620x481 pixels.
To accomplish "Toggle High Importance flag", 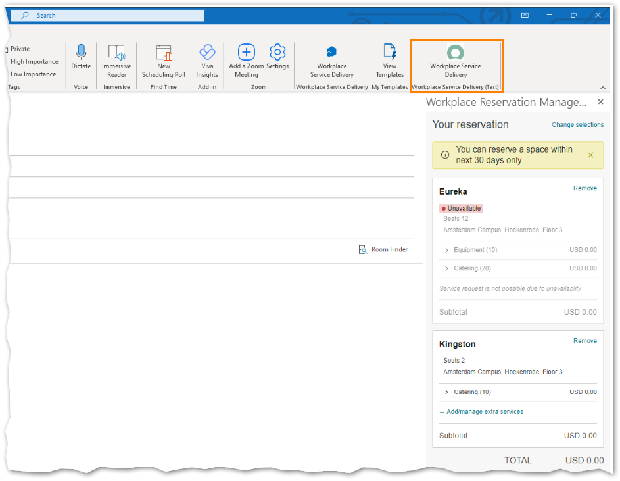I will pos(34,62).
